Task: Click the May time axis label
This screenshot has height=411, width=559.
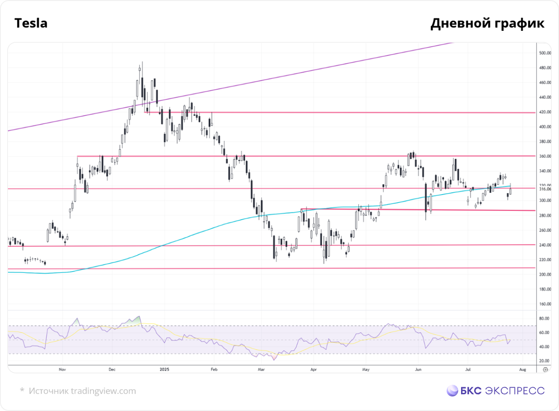Action: pos(365,369)
